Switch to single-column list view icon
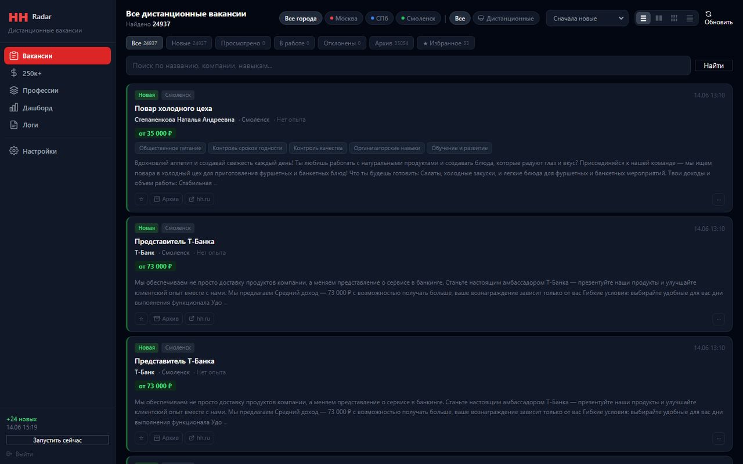 643,18
